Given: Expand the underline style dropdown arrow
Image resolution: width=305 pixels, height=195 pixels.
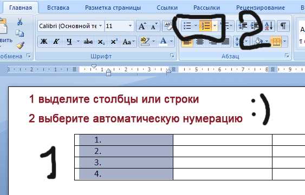Looking at the screenshot, I should (x=78, y=42).
